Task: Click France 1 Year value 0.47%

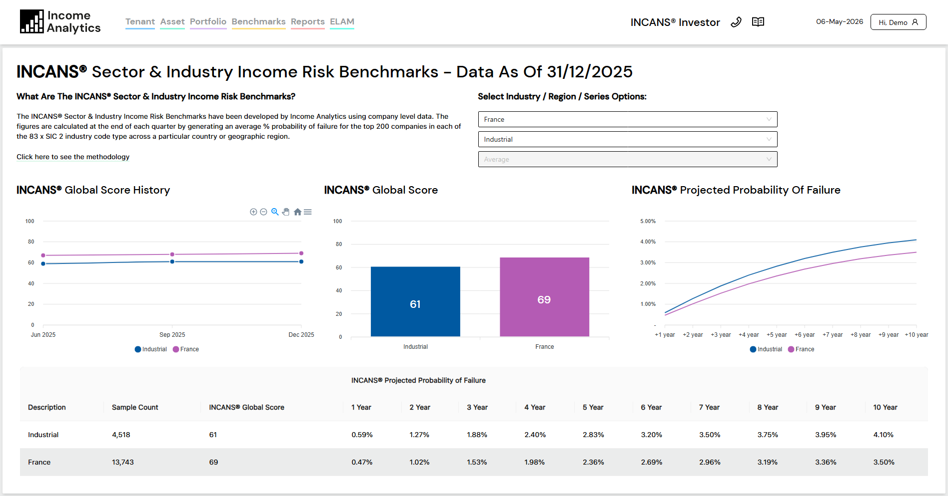Action: pyautogui.click(x=362, y=462)
